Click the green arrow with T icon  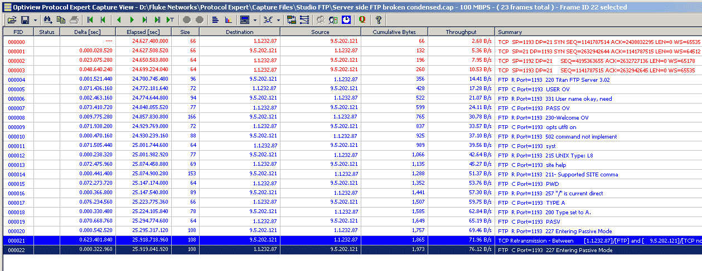(170, 19)
